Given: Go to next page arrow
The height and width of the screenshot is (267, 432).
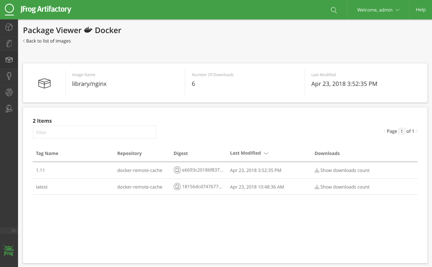Looking at the screenshot, I should coord(416,131).
